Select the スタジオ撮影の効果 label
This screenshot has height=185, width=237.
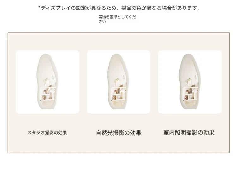point(47,133)
